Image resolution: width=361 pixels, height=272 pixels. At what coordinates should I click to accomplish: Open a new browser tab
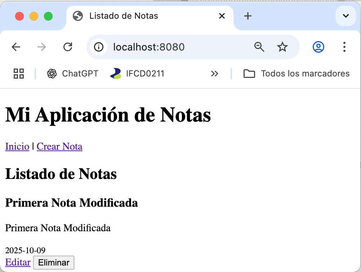248,16
